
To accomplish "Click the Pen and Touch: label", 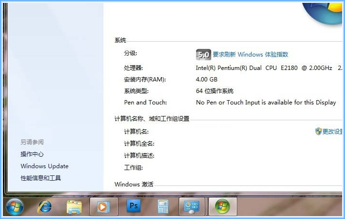I will (146, 103).
